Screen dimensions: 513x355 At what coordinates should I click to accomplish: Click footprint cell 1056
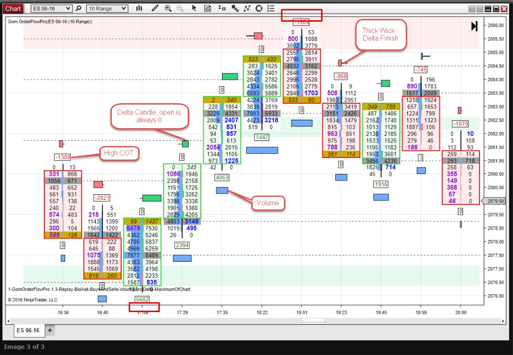tap(54, 181)
